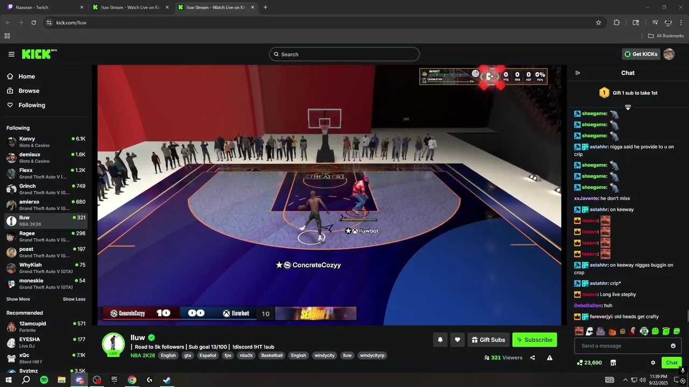Open Ragee's channel in Following
Screen dimensions: 689x387
46,236
